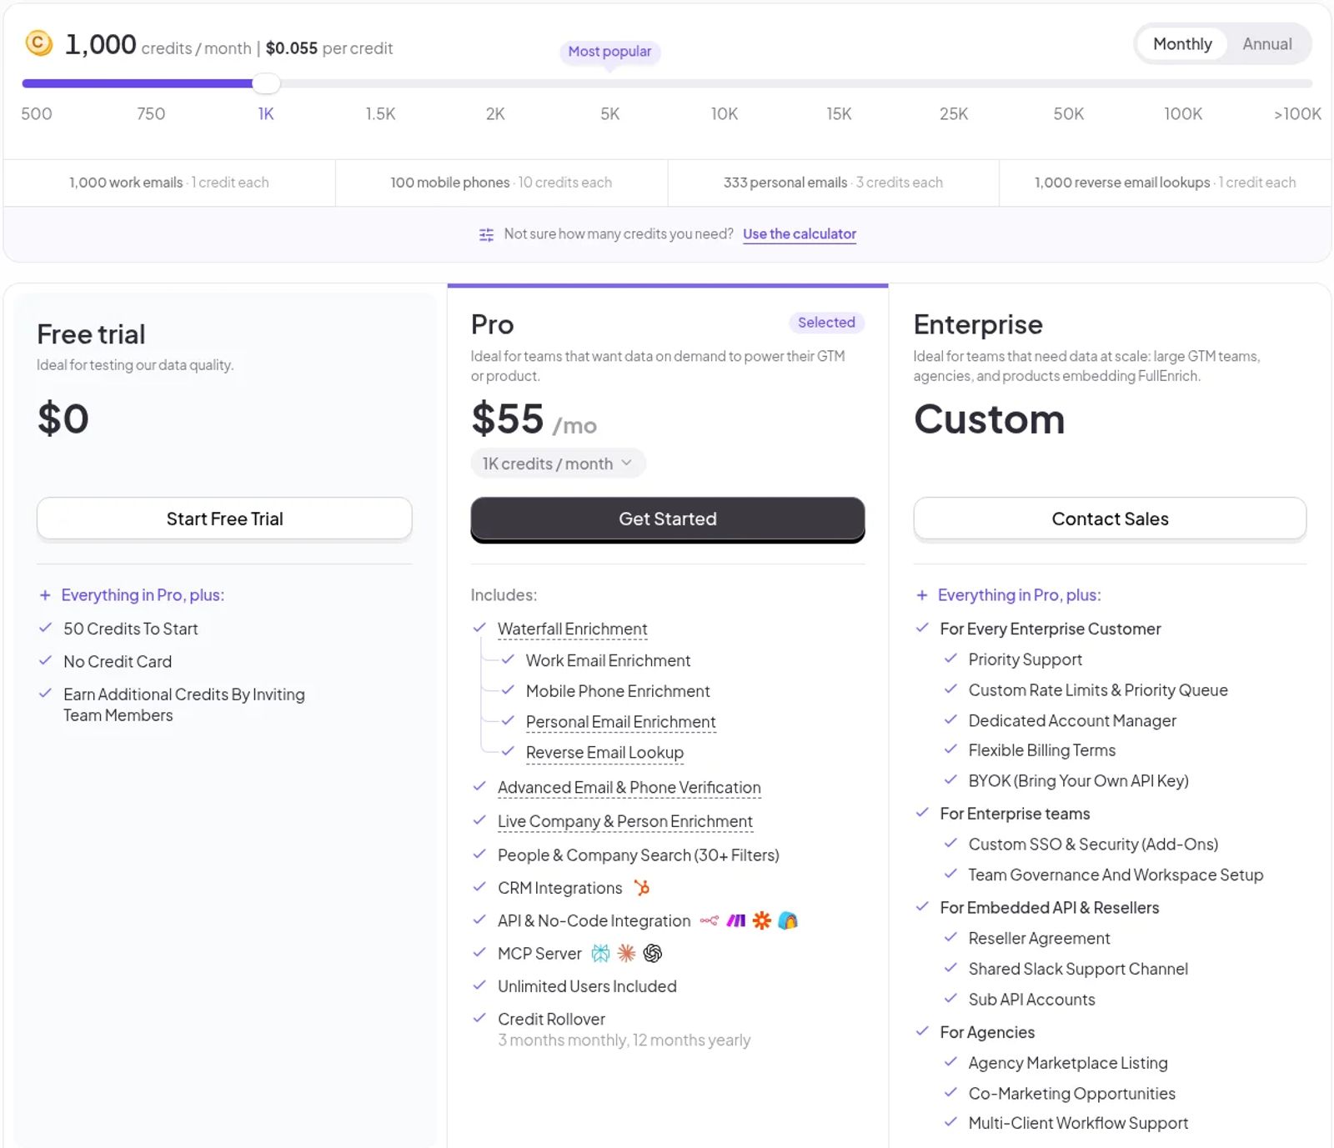Click the calculator sliders icon
Screen dimensions: 1334x1148
tap(486, 235)
